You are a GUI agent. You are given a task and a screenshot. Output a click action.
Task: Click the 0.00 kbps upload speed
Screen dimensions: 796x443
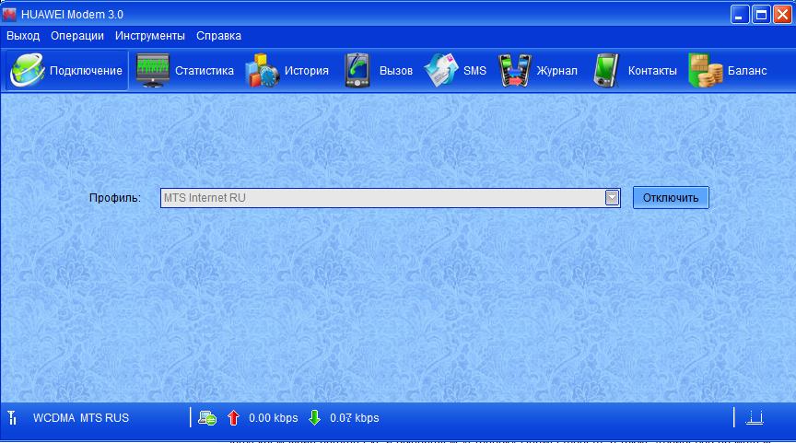pyautogui.click(x=273, y=418)
